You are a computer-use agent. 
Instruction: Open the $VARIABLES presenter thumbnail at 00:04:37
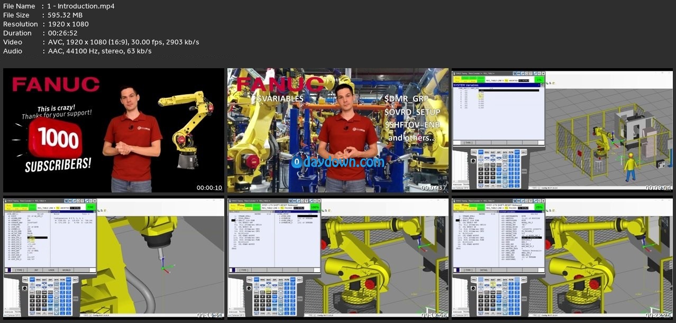pos(338,130)
